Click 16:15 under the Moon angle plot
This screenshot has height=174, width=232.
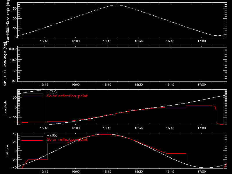click(107, 84)
